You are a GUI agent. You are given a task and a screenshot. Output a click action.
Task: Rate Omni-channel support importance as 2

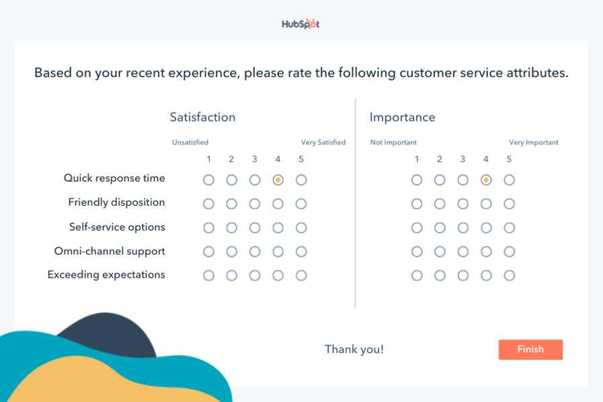(x=440, y=251)
